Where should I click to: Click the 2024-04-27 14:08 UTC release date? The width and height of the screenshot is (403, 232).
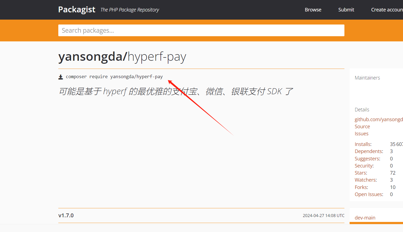323,216
